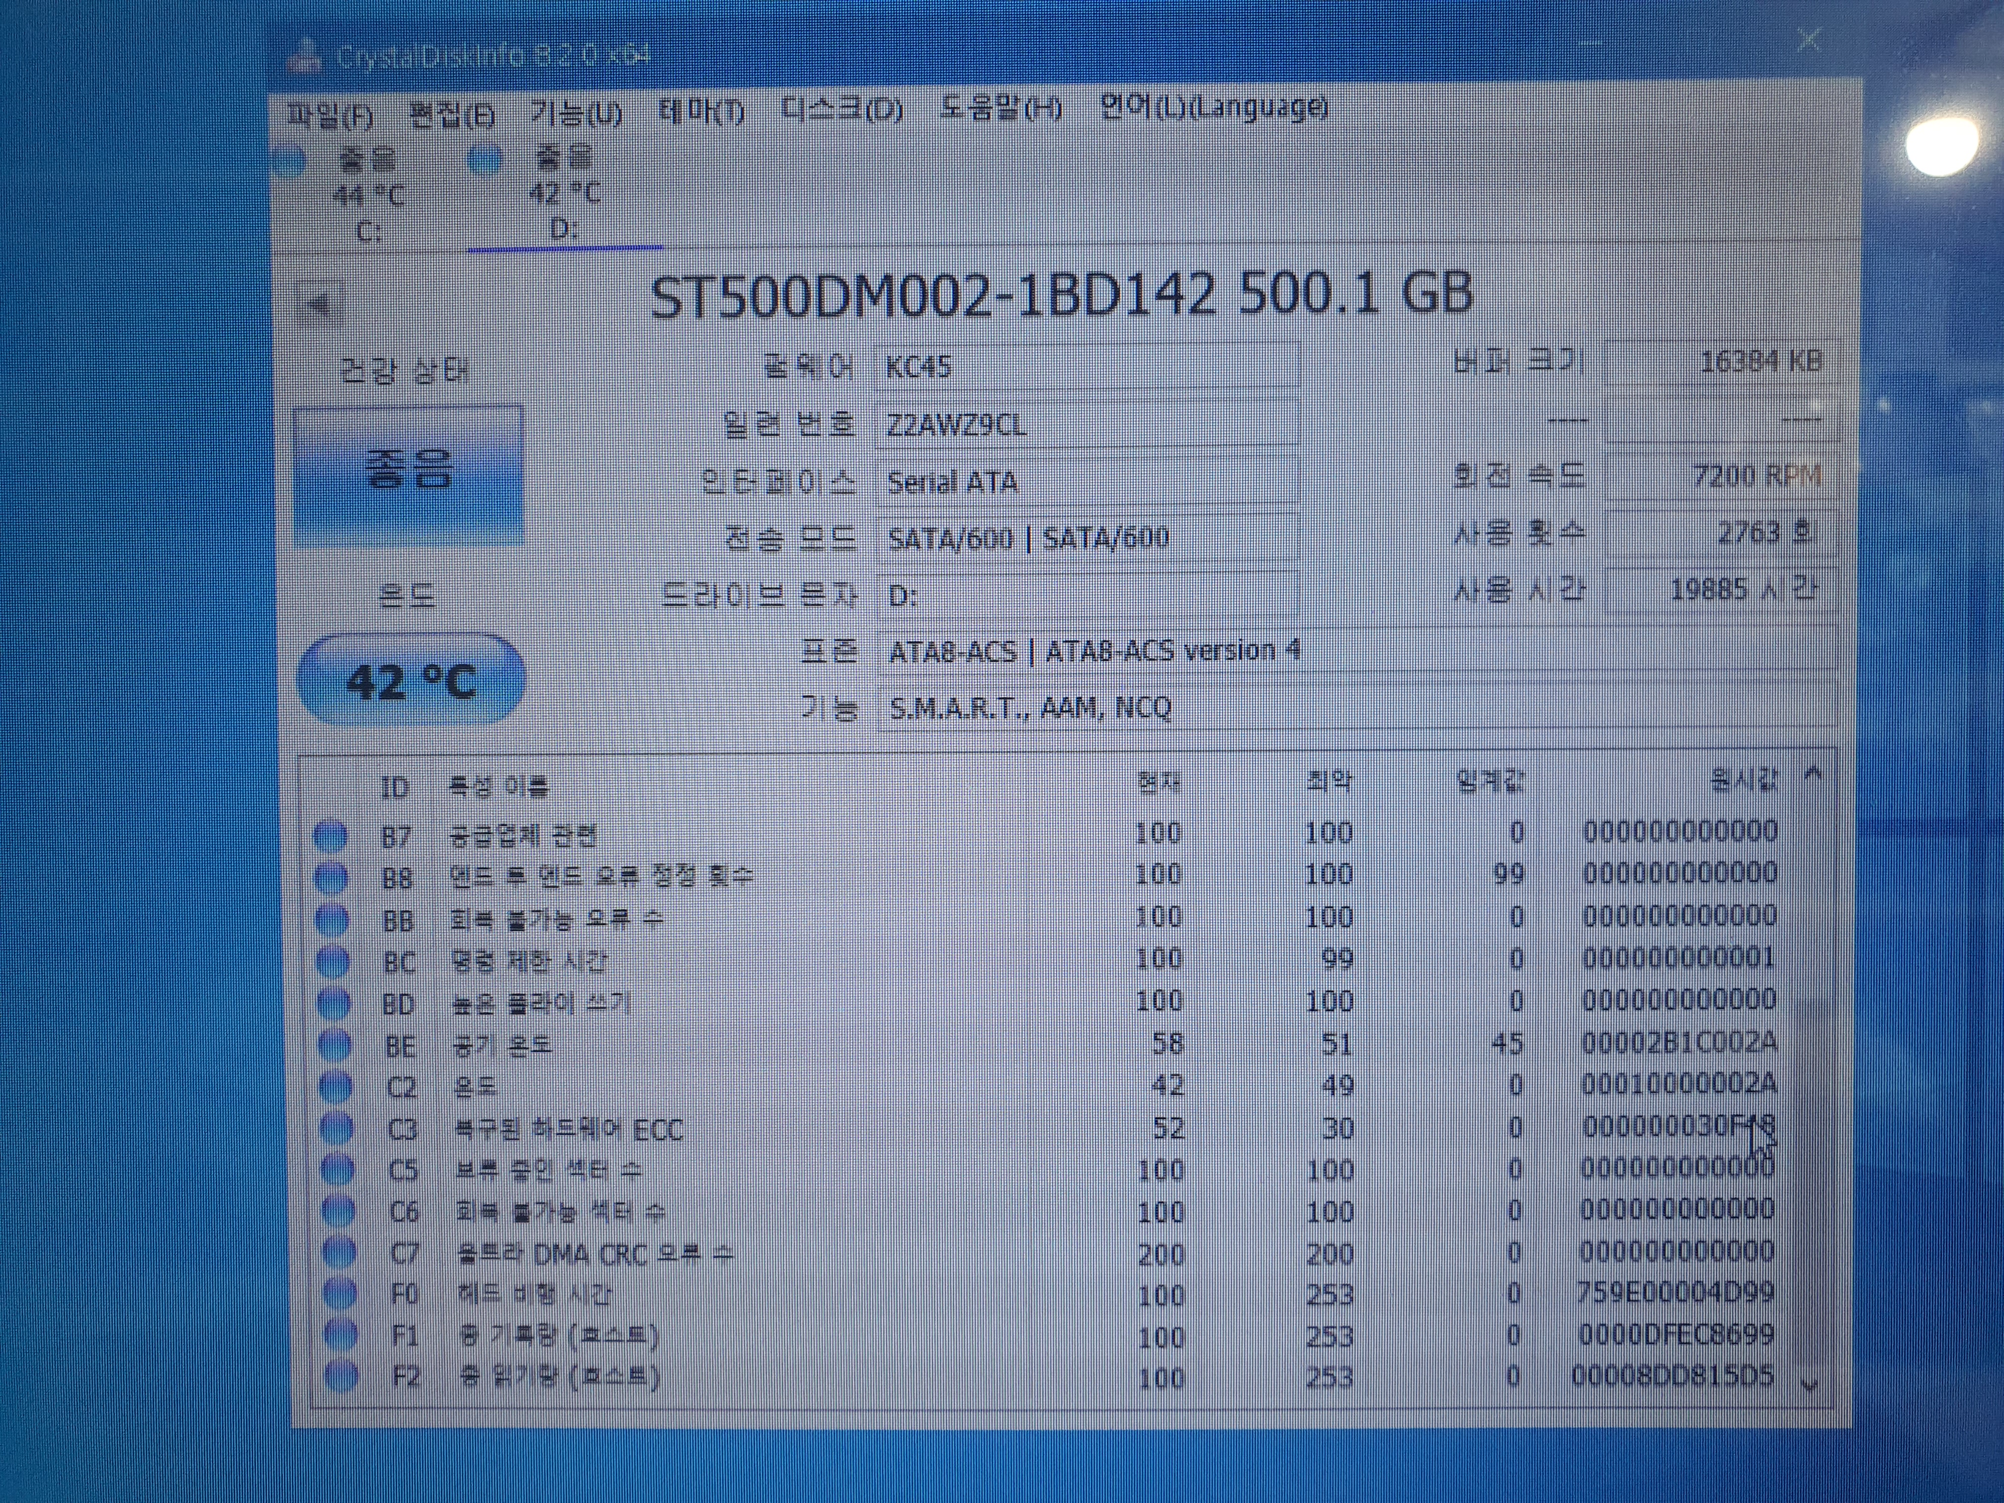
Task: Open the 기능(U) menu
Action: coord(576,113)
